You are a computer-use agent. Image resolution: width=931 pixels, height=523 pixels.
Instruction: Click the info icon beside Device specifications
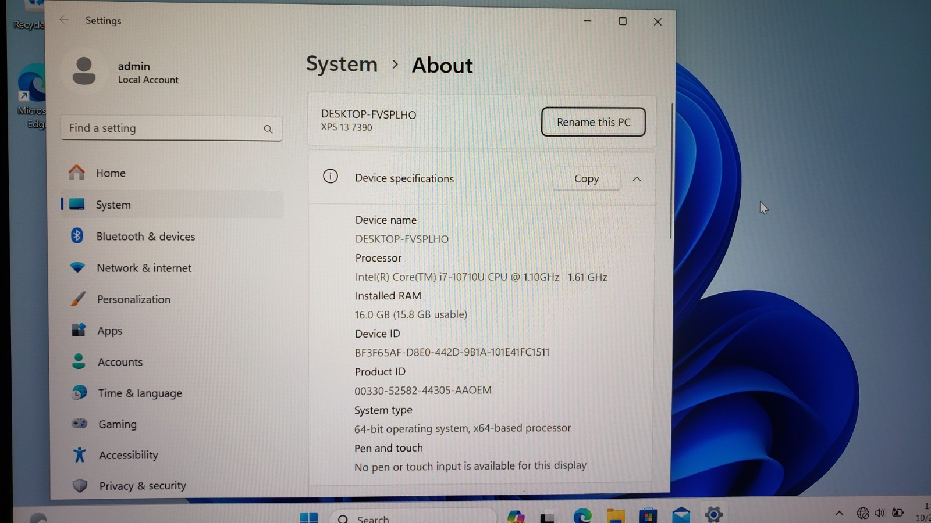click(x=331, y=176)
